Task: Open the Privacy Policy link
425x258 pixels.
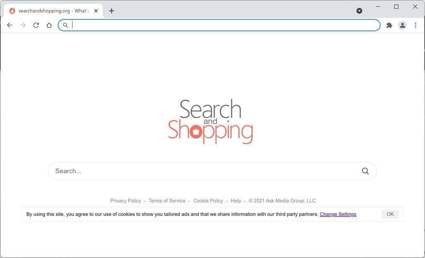Action: pos(126,201)
